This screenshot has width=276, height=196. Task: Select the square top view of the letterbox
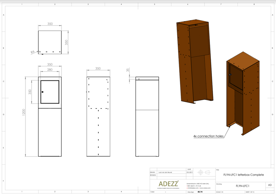point(50,42)
